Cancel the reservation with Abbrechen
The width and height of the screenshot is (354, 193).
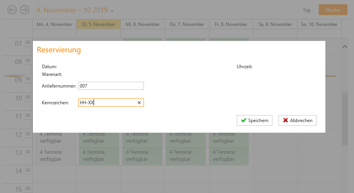pyautogui.click(x=298, y=121)
